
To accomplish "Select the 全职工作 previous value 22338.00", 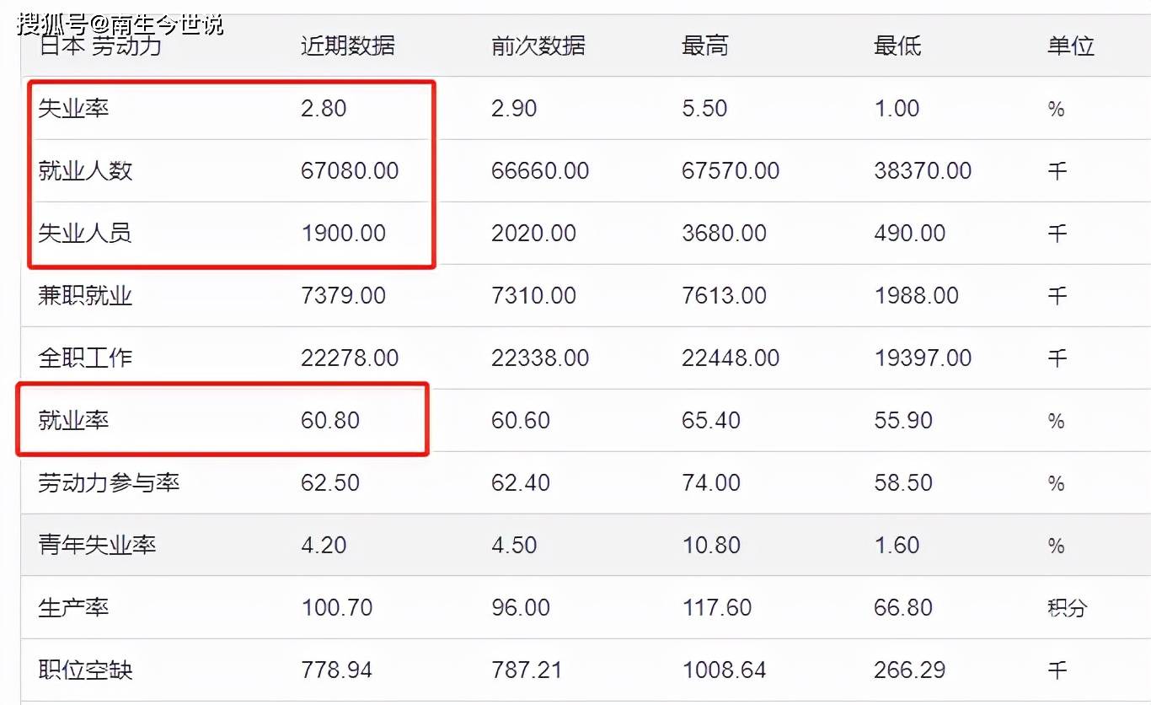I will click(540, 358).
